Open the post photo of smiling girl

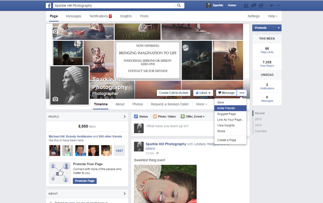point(165,184)
